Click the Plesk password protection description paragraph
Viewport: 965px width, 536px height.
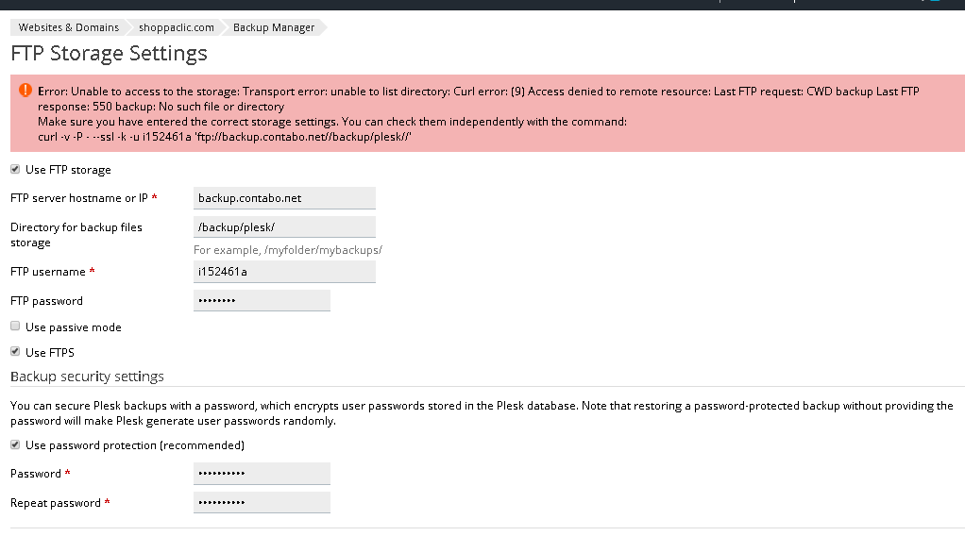[x=482, y=412]
